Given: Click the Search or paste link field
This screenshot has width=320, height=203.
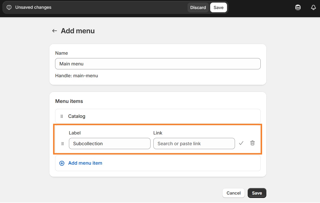Looking at the screenshot, I should (194, 144).
